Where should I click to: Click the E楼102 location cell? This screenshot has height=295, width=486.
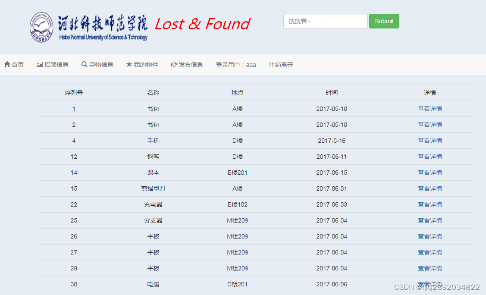point(238,204)
